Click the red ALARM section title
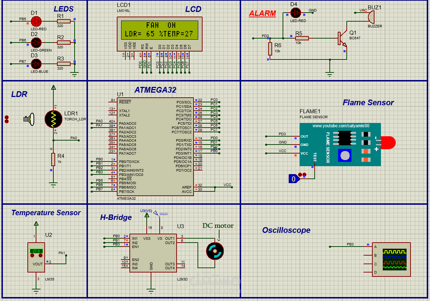 click(x=262, y=13)
